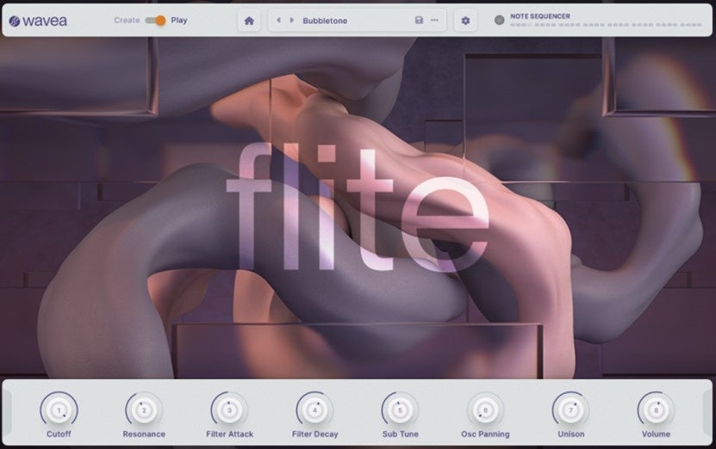Enable the Note Sequencer power button
The width and height of the screenshot is (716, 449).
tap(500, 20)
